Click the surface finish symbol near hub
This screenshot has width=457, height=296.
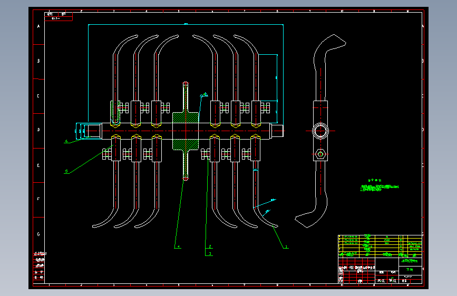[x=204, y=95]
